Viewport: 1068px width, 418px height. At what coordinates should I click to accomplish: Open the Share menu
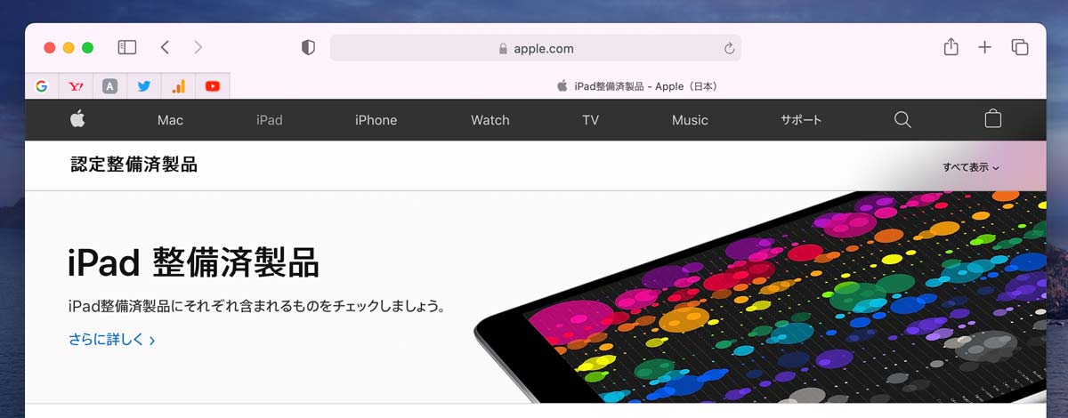pos(951,47)
